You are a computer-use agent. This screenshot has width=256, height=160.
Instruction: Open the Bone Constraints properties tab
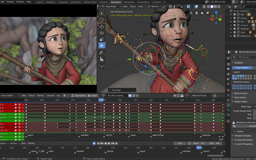(228, 115)
